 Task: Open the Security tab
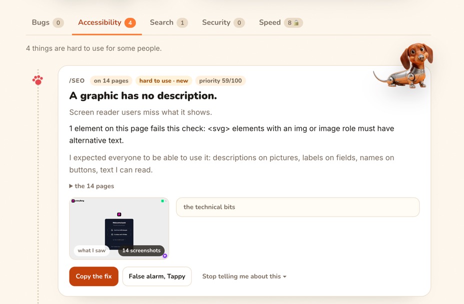223,23
